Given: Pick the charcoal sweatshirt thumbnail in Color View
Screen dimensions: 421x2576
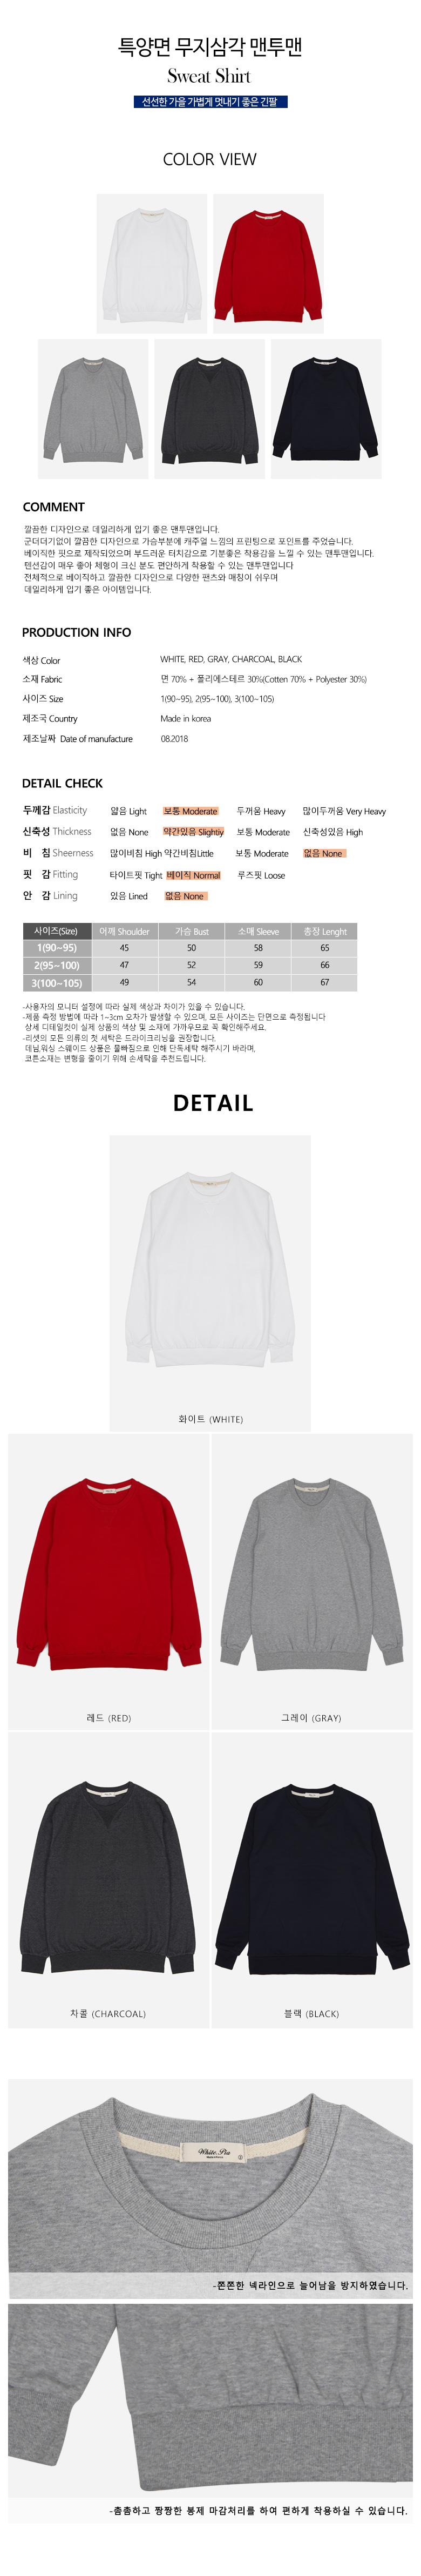Looking at the screenshot, I should click(x=210, y=409).
